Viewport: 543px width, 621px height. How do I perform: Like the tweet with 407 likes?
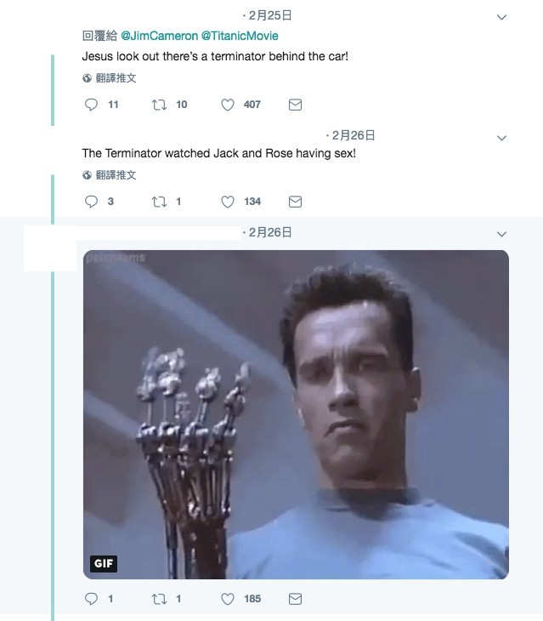tap(228, 105)
